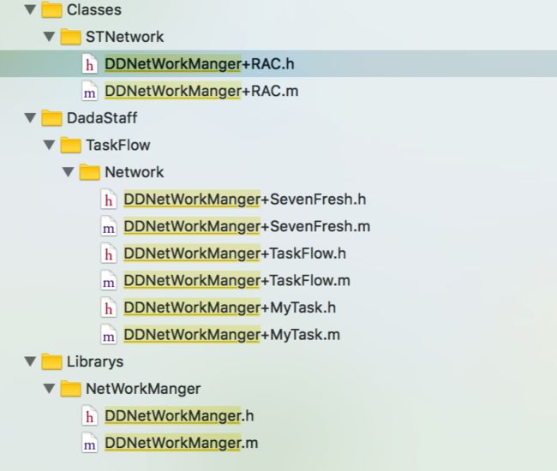Open file DDNetWorkManger+TaskFlow.m

click(237, 281)
